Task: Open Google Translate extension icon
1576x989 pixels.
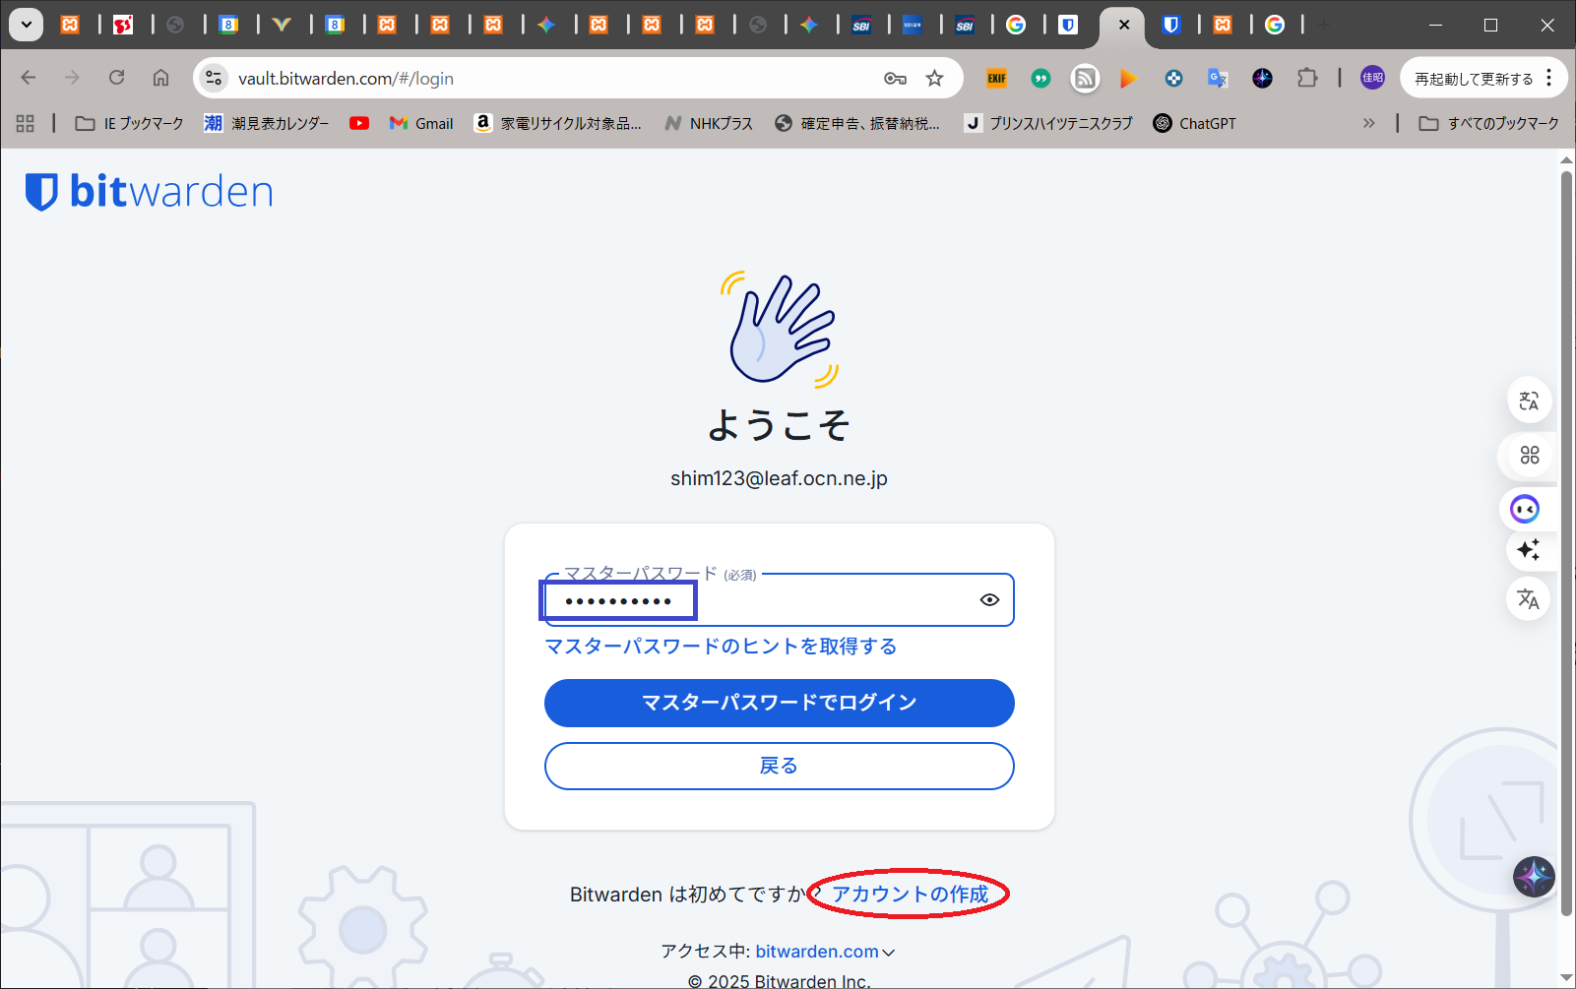Action: pos(1218,79)
